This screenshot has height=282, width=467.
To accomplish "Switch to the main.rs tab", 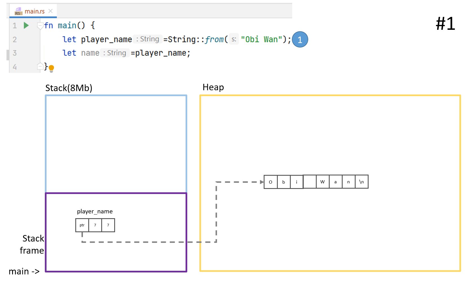I will pos(34,11).
